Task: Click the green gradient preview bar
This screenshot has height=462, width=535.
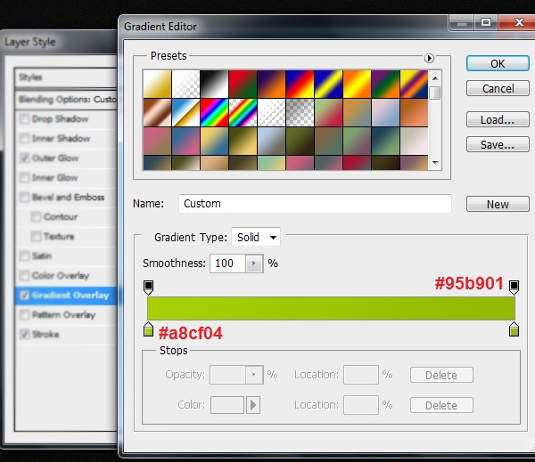Action: coord(331,308)
